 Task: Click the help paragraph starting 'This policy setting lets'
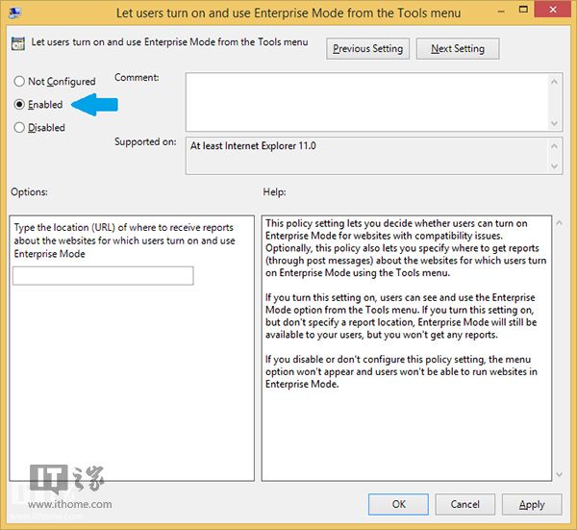pyautogui.click(x=406, y=248)
